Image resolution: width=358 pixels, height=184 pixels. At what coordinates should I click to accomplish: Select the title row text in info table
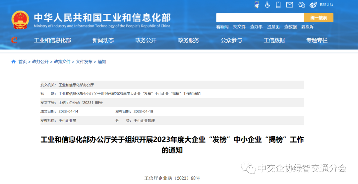tap(130, 94)
